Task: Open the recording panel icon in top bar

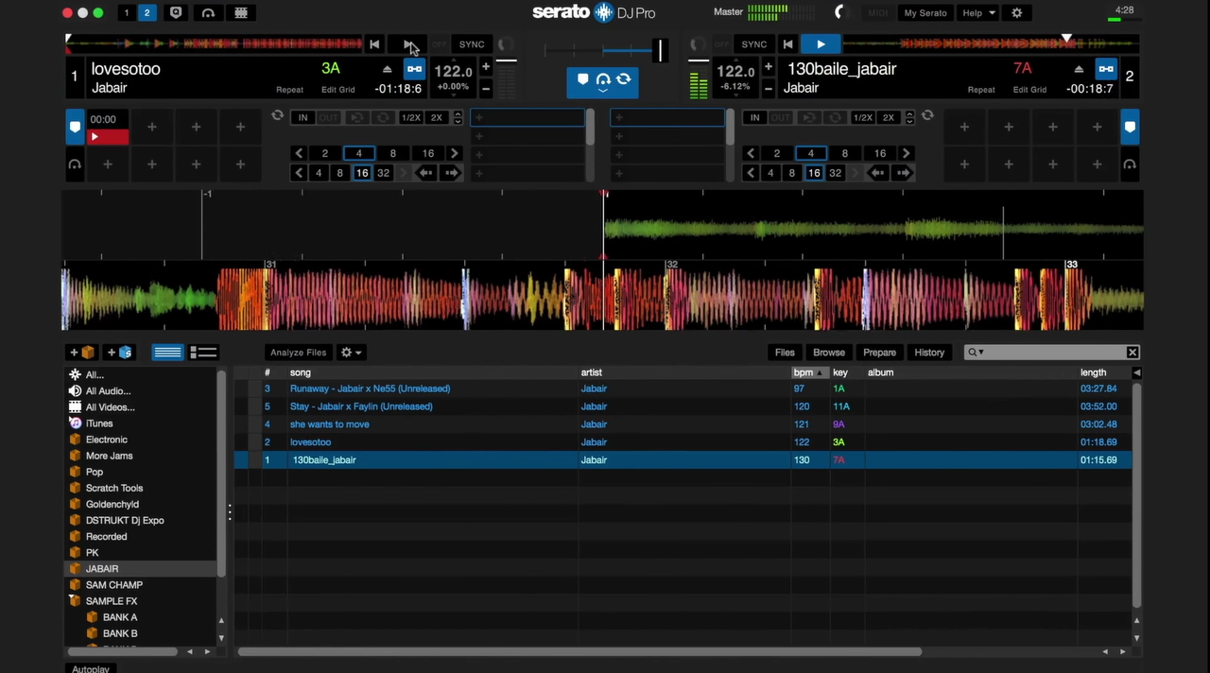Action: [175, 13]
